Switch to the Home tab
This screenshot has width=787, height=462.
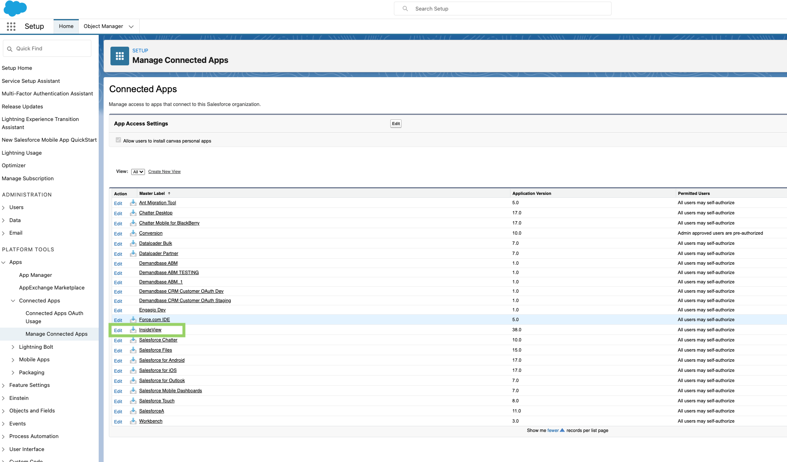(x=66, y=26)
